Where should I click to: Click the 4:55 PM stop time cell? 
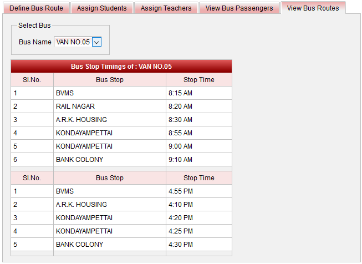[181, 191]
